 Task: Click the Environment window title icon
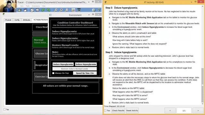click(51, 15)
